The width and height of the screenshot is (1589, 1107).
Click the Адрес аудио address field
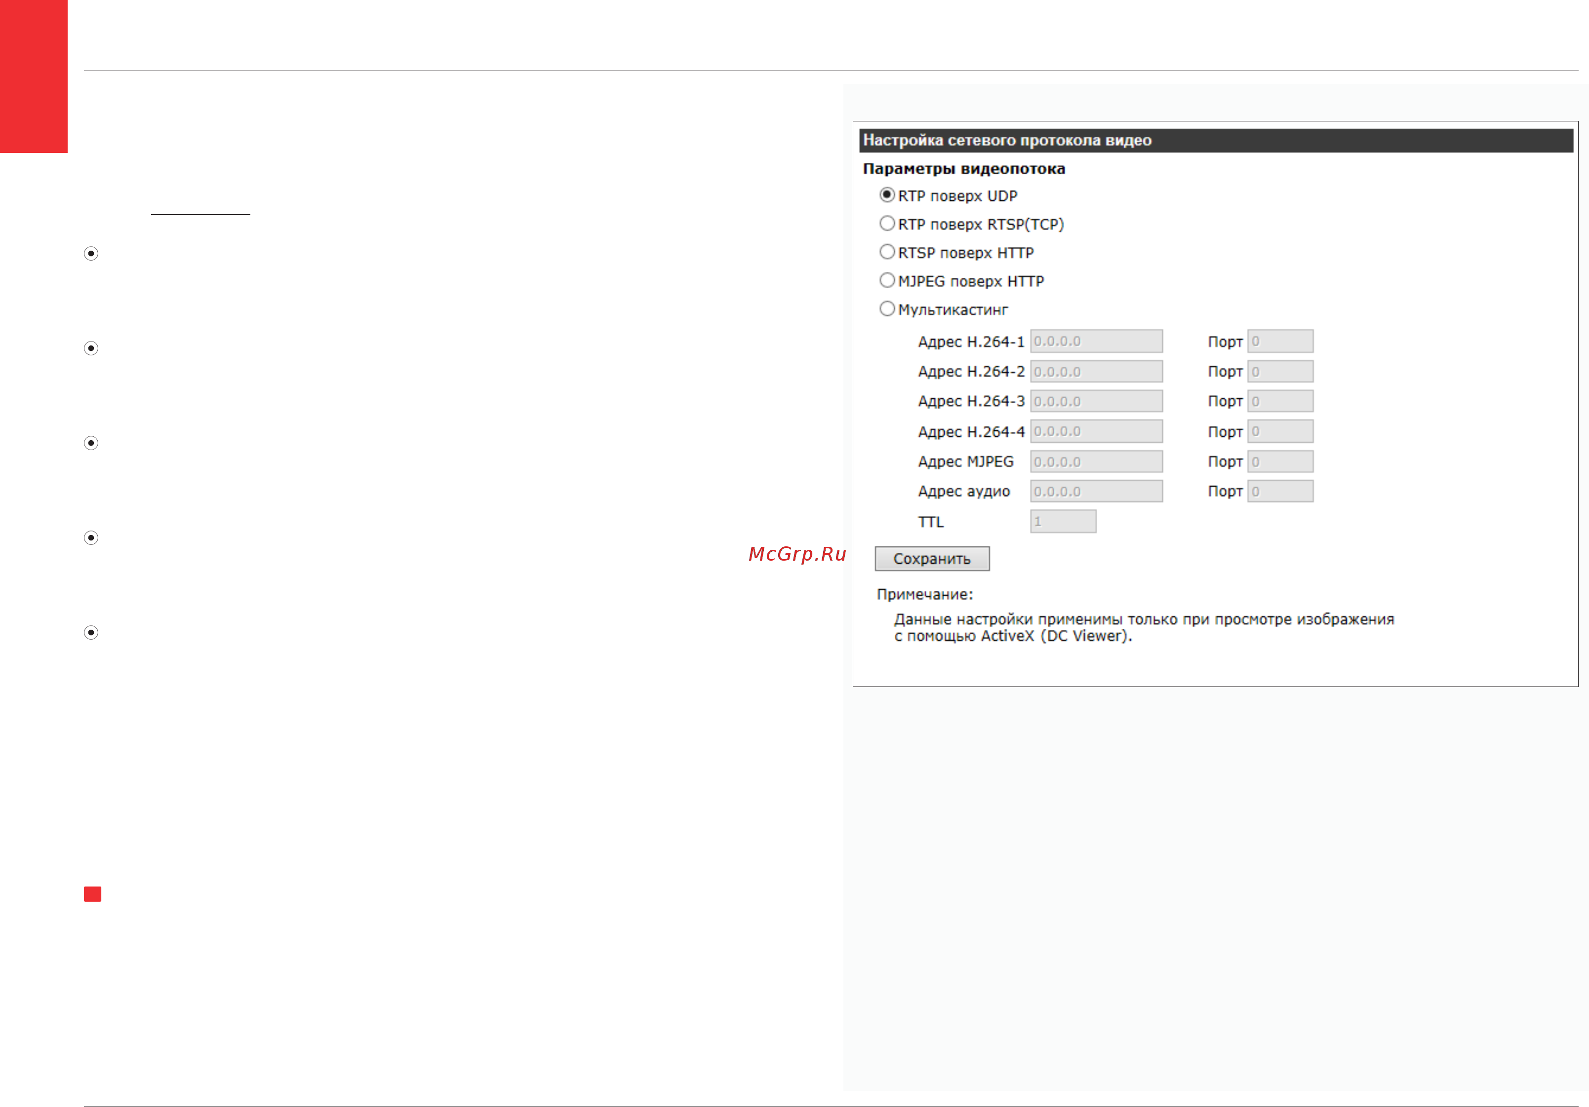click(x=1096, y=491)
